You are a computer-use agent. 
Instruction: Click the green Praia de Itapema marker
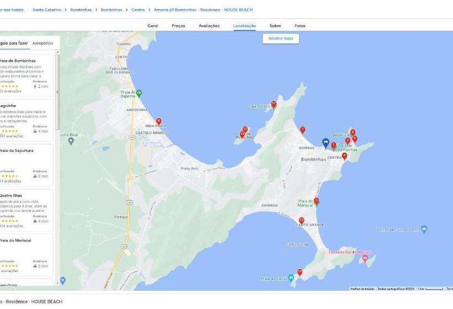tap(139, 93)
